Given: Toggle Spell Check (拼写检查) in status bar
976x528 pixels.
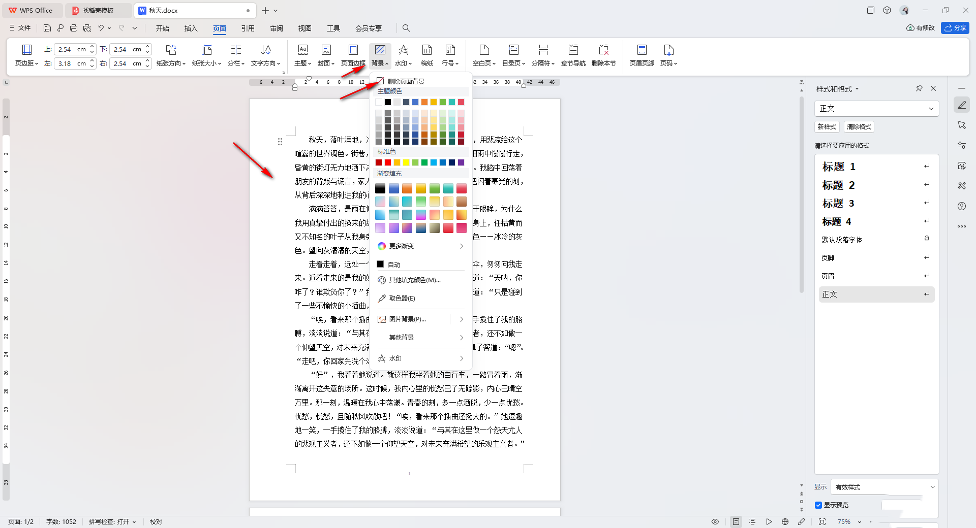Looking at the screenshot, I should point(112,521).
